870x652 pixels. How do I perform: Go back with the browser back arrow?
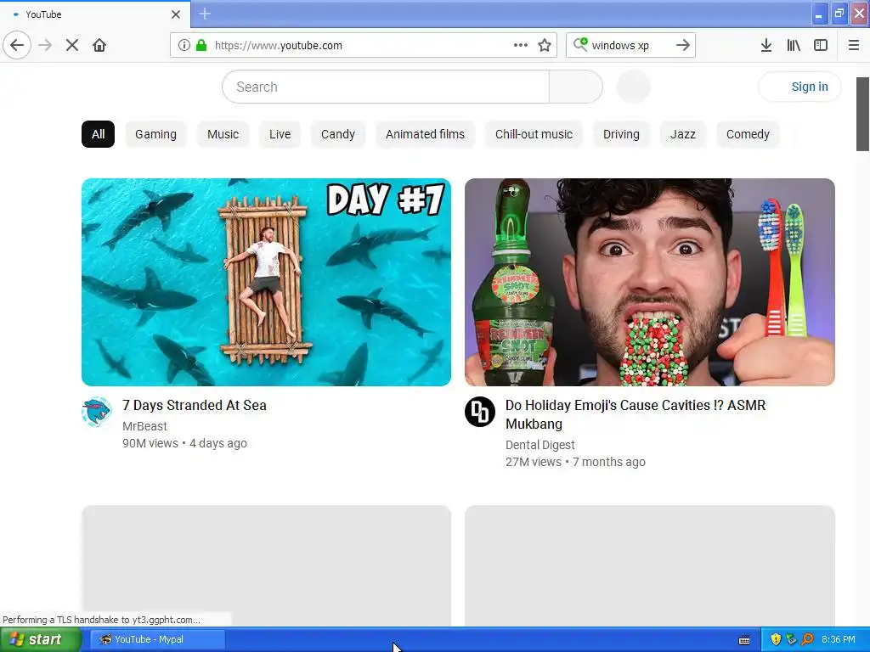tap(17, 45)
